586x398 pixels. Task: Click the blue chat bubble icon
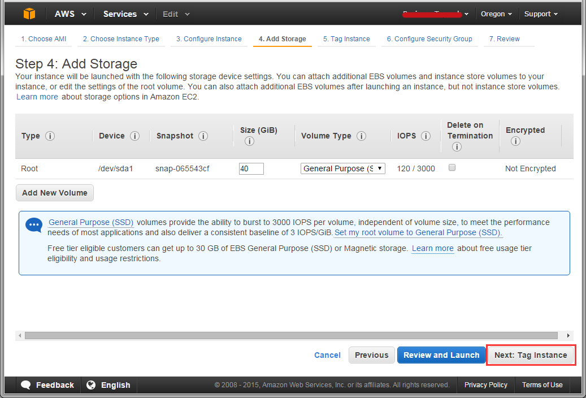pos(34,225)
